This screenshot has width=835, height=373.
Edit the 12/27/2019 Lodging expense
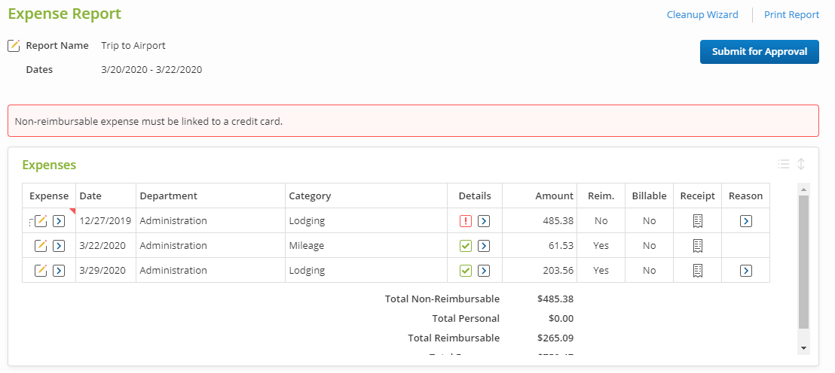click(41, 221)
